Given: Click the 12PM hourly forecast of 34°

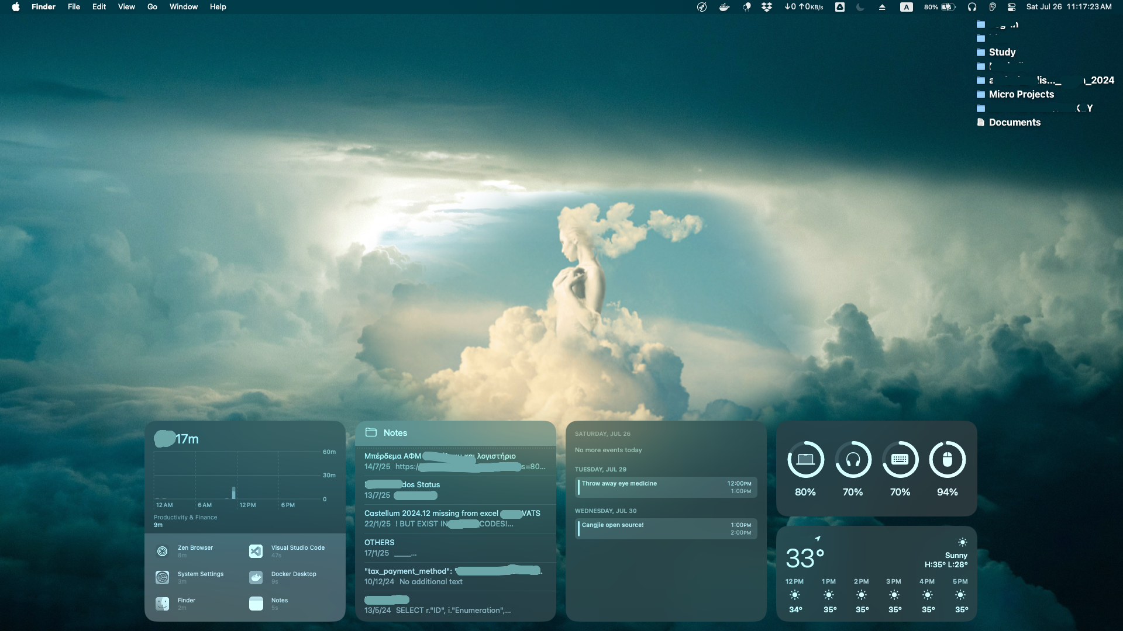Looking at the screenshot, I should [795, 595].
